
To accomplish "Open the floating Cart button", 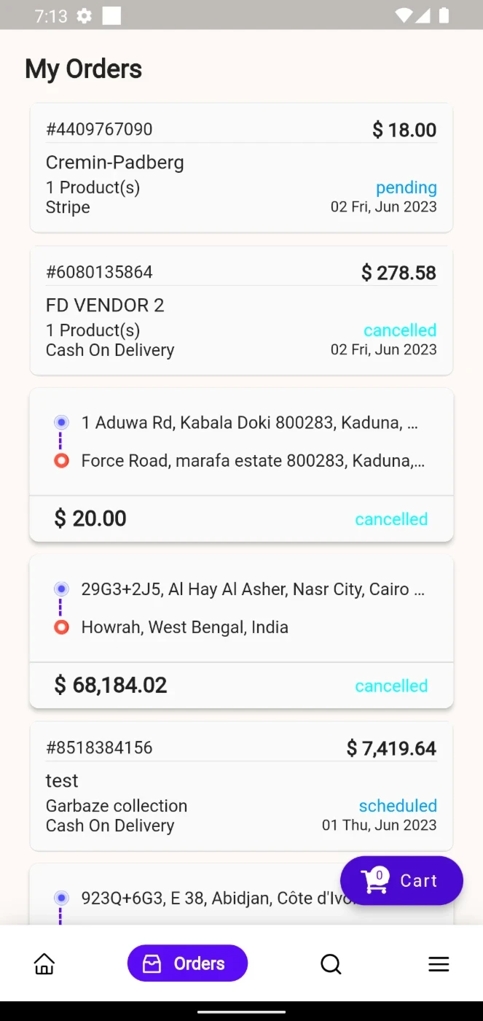I will pyautogui.click(x=401, y=880).
